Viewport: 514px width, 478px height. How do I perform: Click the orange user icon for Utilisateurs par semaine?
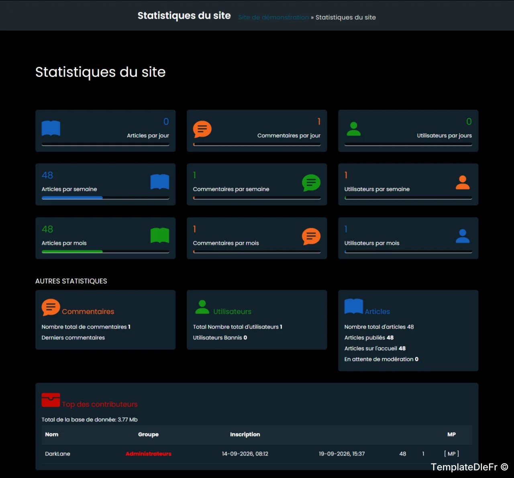(463, 182)
